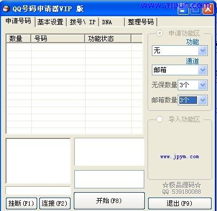Click the 号码 column header

pyautogui.click(x=58, y=39)
